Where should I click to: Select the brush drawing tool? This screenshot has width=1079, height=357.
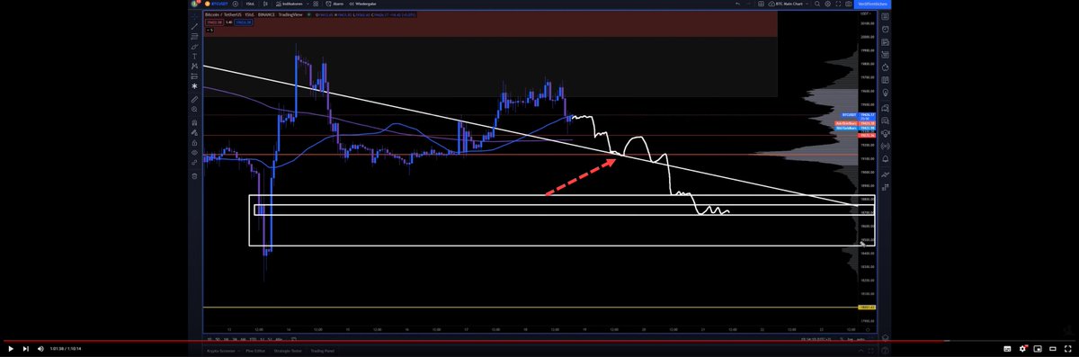[194, 46]
